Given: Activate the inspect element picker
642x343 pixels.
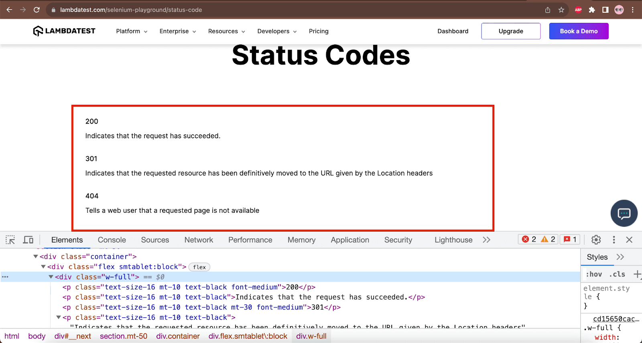Looking at the screenshot, I should [x=10, y=240].
